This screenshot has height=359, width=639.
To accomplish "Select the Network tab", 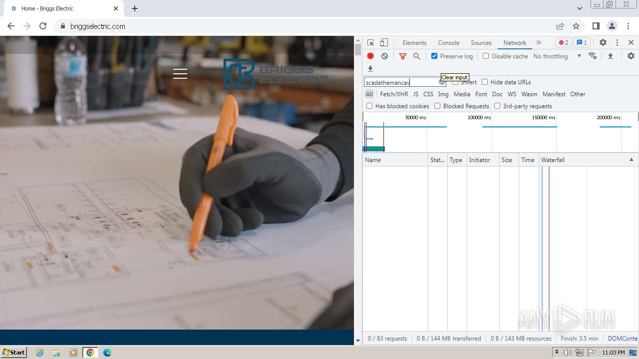I will pyautogui.click(x=515, y=42).
